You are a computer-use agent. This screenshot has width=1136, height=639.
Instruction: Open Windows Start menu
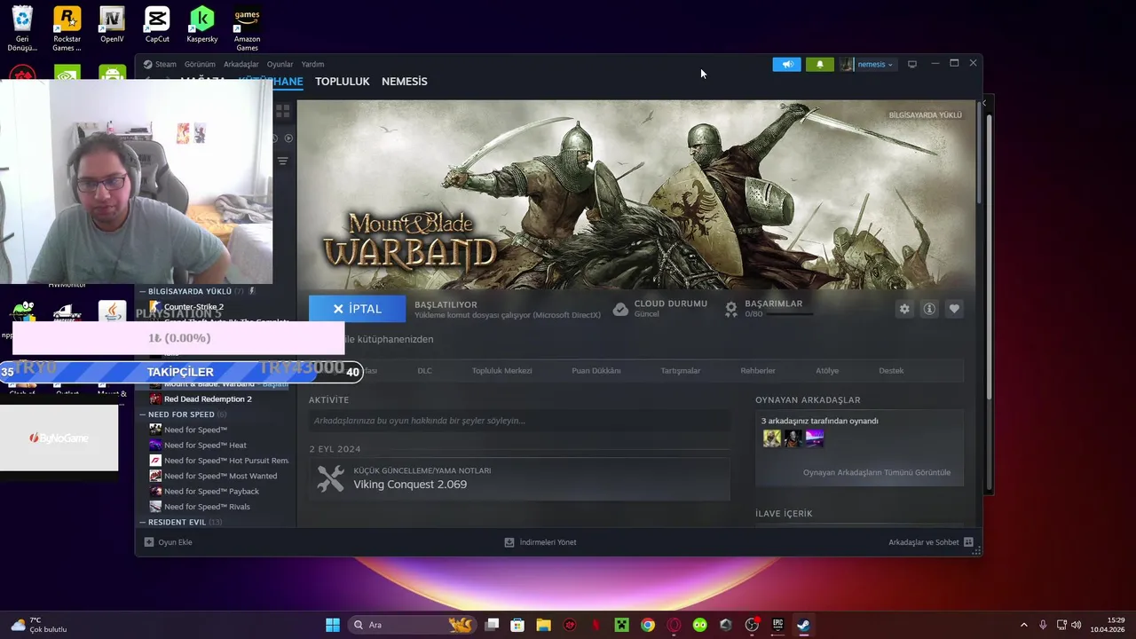(333, 625)
